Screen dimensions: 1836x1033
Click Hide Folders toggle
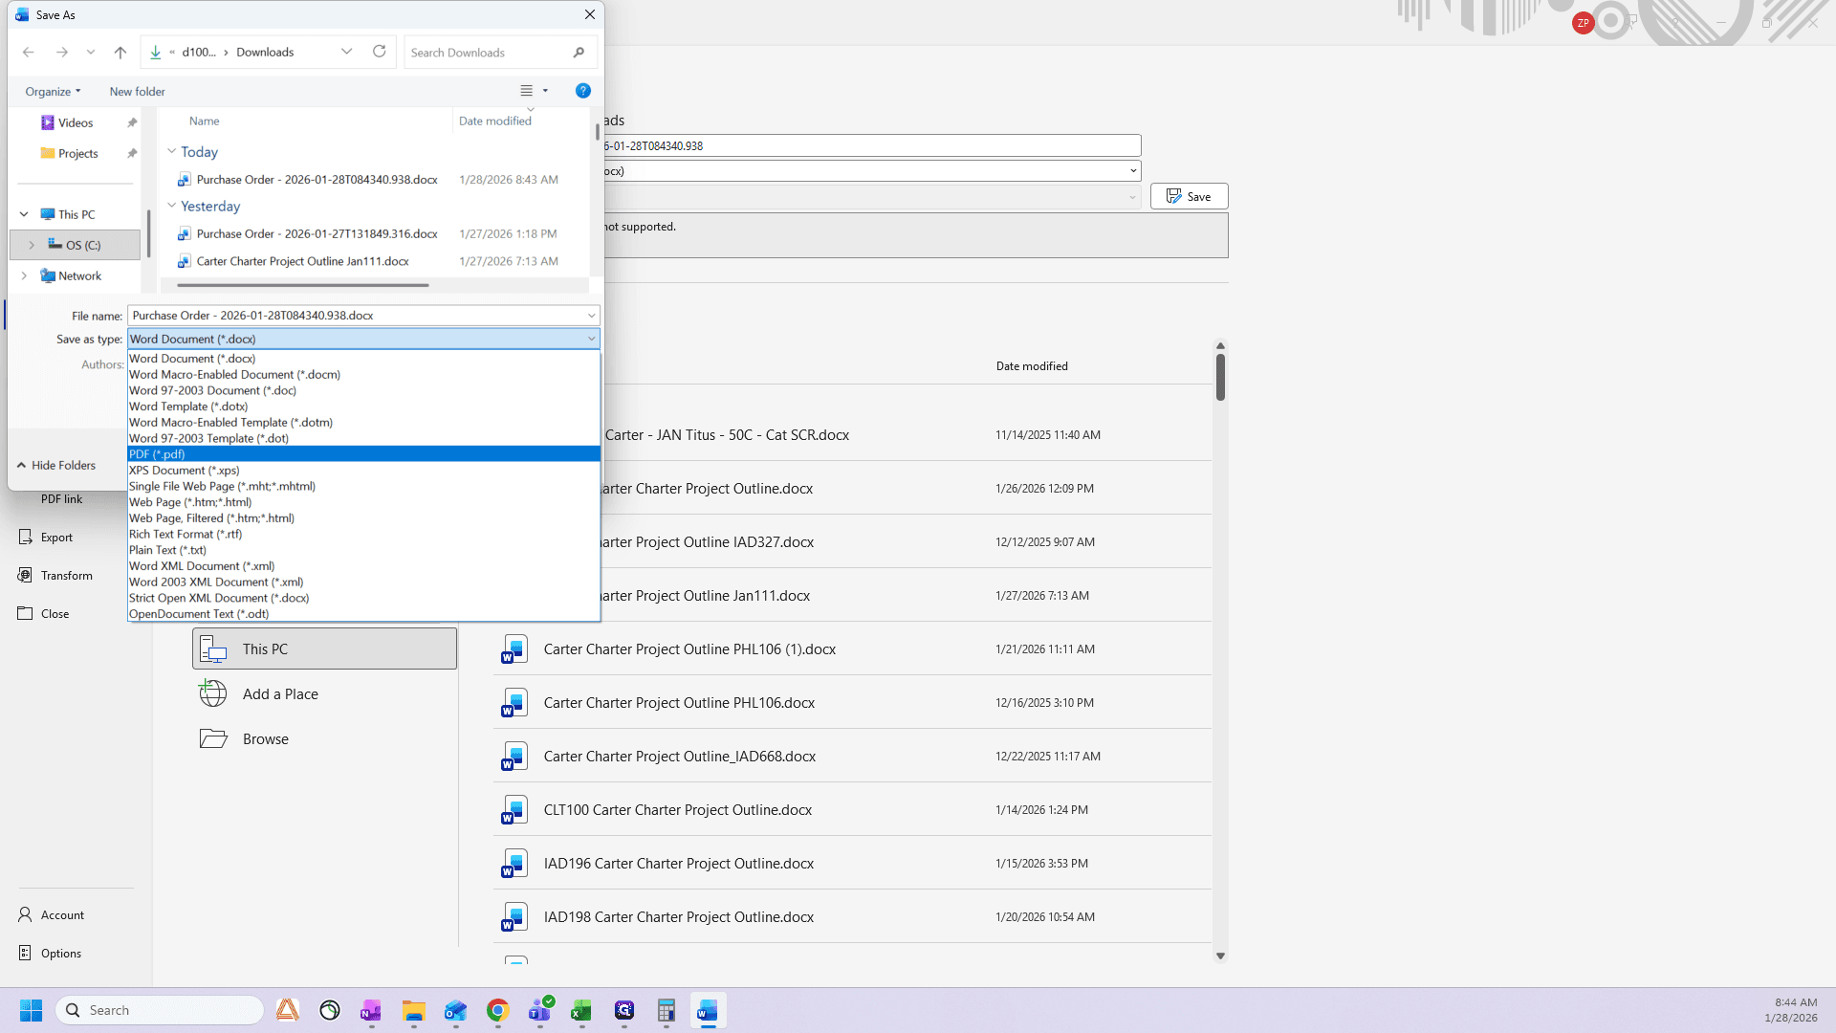[x=56, y=465]
